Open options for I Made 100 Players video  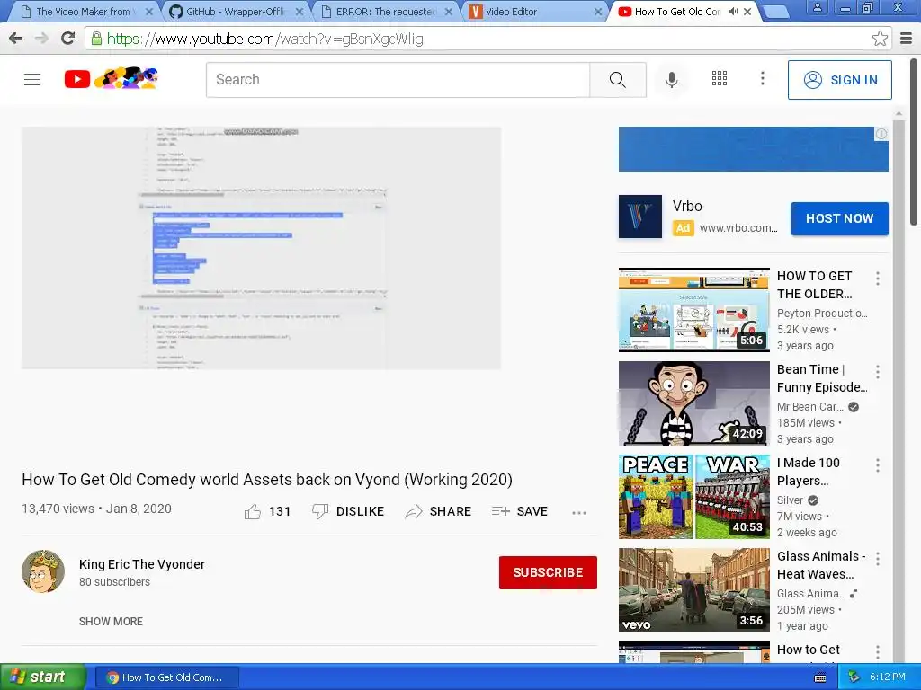coord(878,465)
